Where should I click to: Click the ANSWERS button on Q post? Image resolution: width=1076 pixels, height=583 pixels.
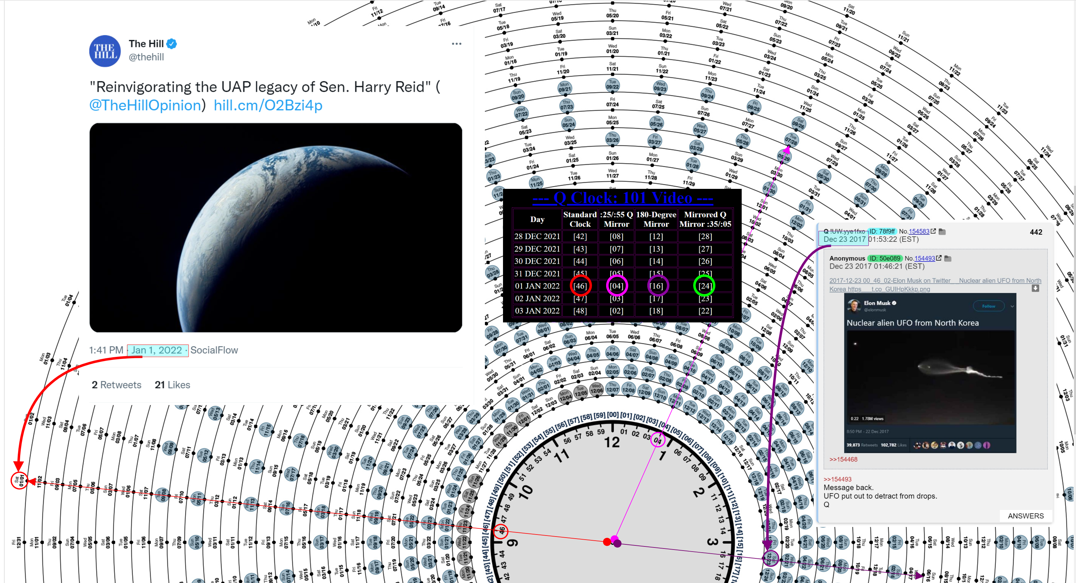tap(1025, 516)
